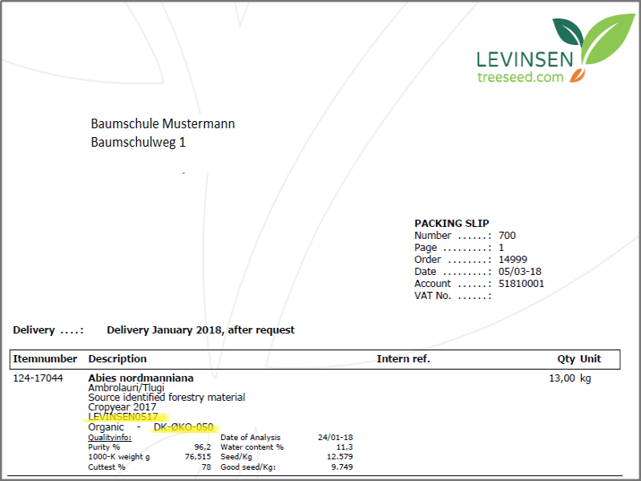Screen dimensions: 641x481
Task: Click the Cuttest % label
Action: click(107, 467)
